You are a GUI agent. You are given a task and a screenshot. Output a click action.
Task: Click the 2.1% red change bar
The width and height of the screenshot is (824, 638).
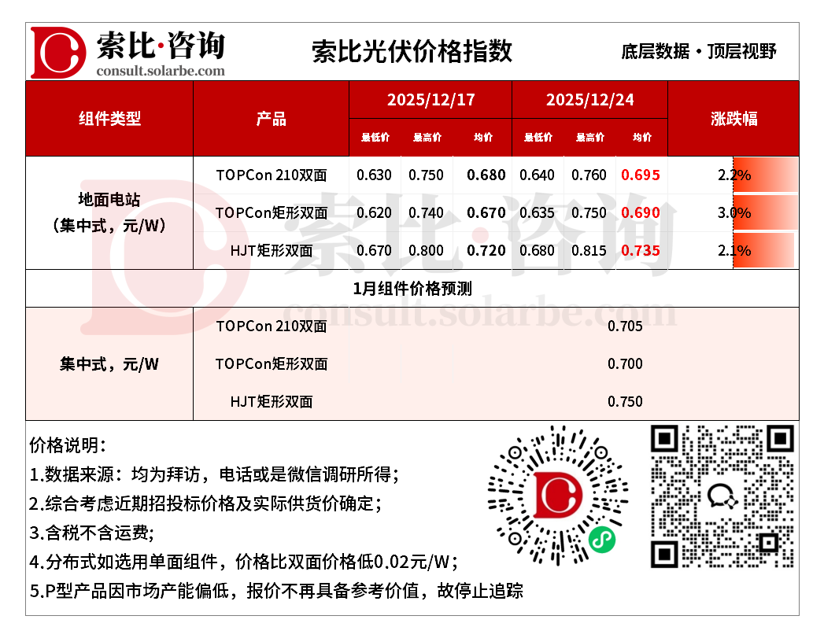[x=762, y=251]
